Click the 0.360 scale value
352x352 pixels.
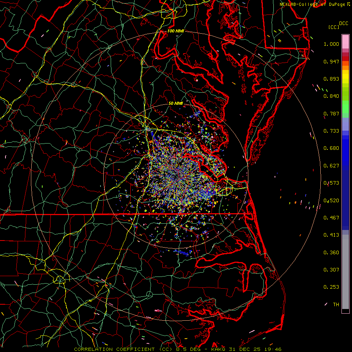[331, 253]
